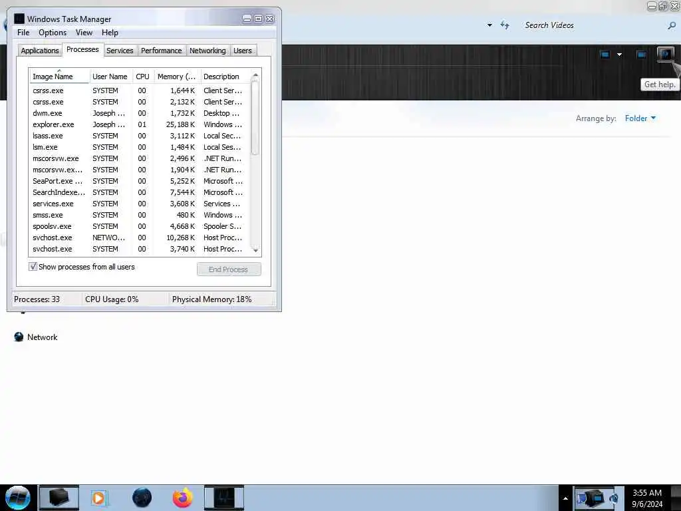This screenshot has width=681, height=511.
Task: Select the mscorsvw.exe row using 2,496 K
Action: [x=140, y=158]
